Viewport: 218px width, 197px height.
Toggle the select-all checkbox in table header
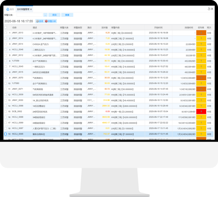5,27
